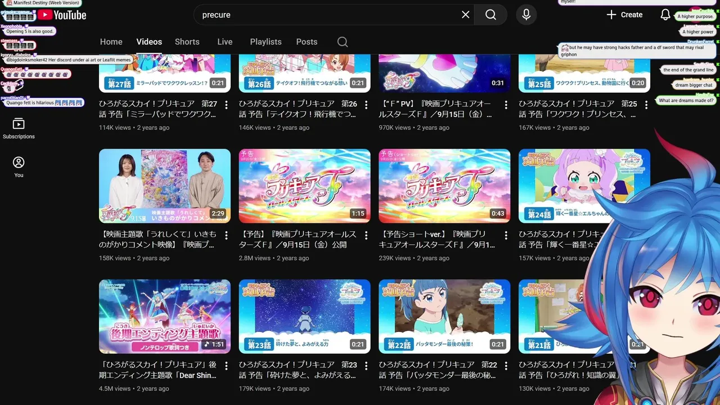The image size is (720, 405).
Task: Click the YouTube logo
Action: click(62, 15)
